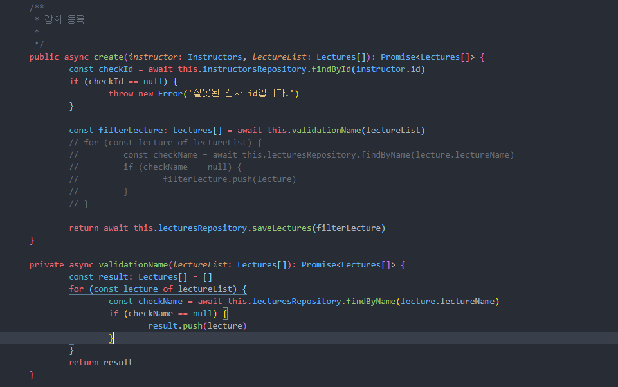Click the highlighted closing brace at cursor

click(111, 337)
